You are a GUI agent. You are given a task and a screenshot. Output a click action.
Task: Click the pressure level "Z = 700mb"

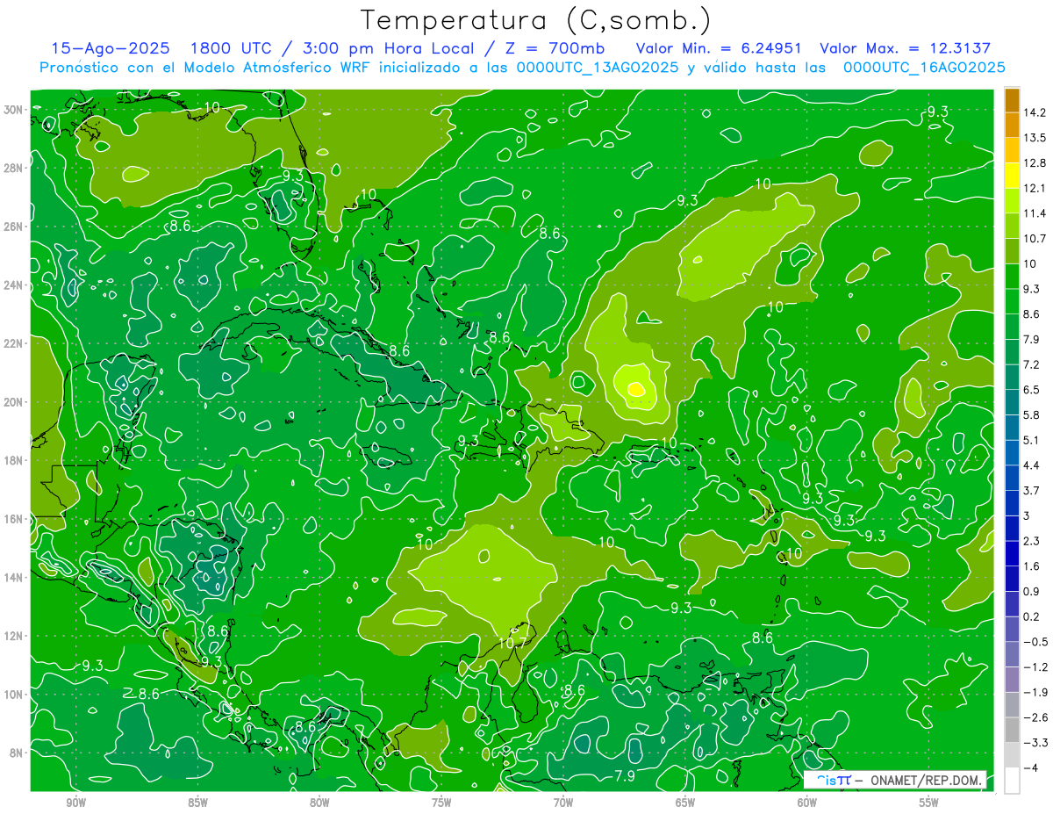click(554, 48)
